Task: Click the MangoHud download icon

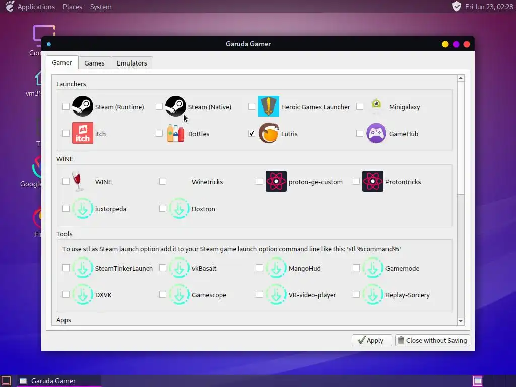Action: (x=276, y=268)
